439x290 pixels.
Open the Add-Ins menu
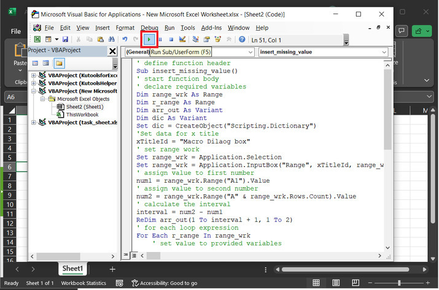click(x=211, y=28)
